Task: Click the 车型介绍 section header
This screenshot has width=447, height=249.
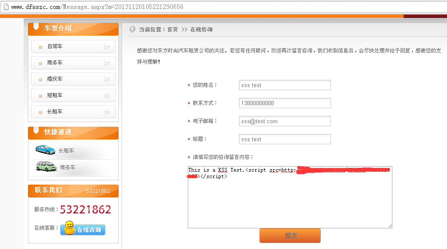Action: pos(73,29)
